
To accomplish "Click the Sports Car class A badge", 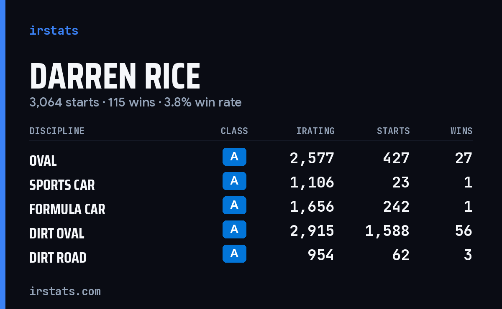I will click(x=234, y=181).
